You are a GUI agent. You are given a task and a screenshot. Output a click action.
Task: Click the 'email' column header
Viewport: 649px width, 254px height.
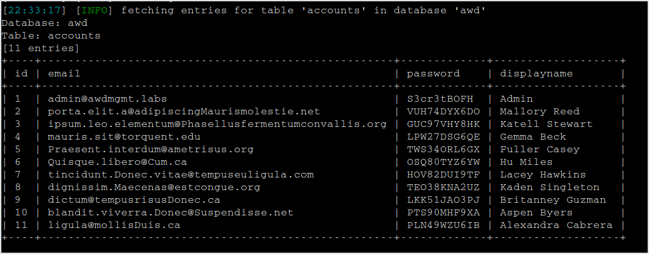pyautogui.click(x=64, y=74)
